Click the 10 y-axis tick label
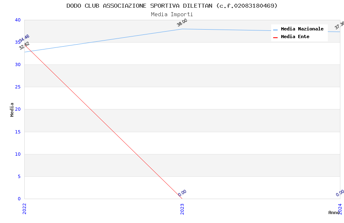The image size is (344, 223). tap(18, 154)
